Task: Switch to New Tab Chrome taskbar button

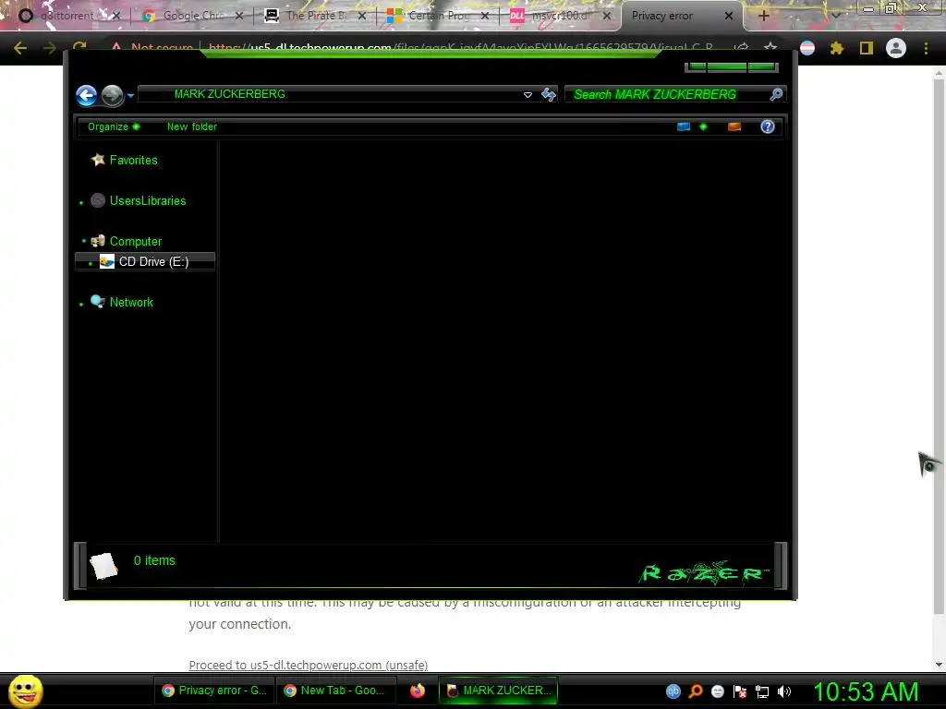Action: 334,691
